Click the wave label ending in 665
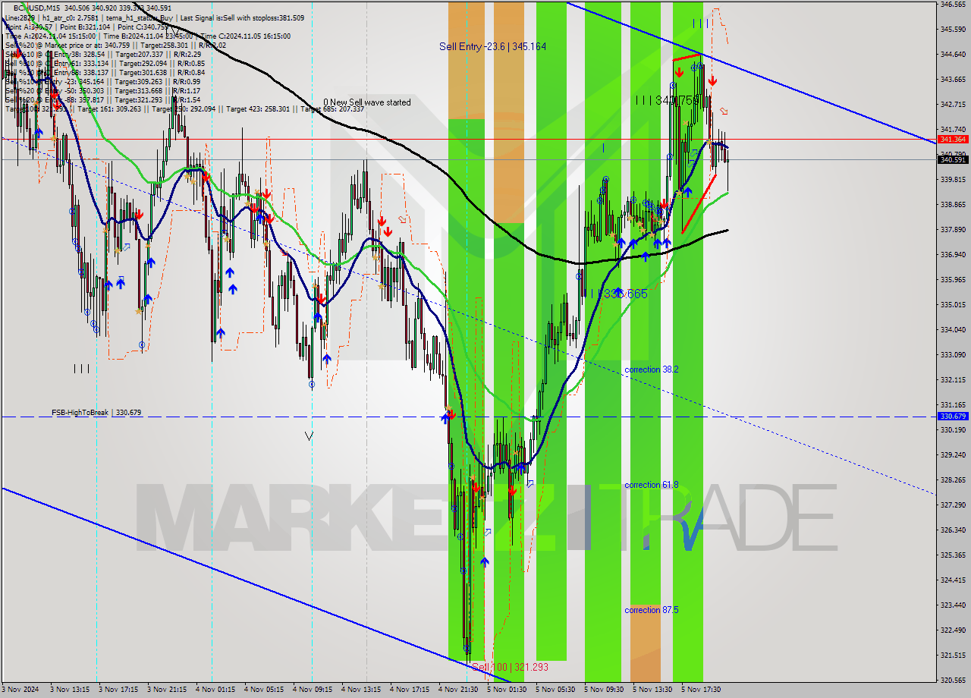The height and width of the screenshot is (698, 971). pyautogui.click(x=619, y=294)
